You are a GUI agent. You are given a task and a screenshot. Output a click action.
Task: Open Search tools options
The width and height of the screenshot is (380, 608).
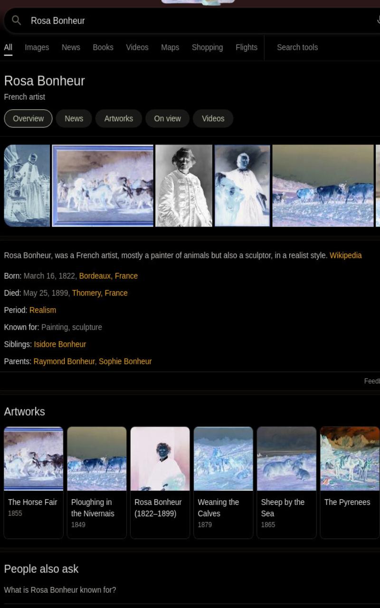point(297,47)
